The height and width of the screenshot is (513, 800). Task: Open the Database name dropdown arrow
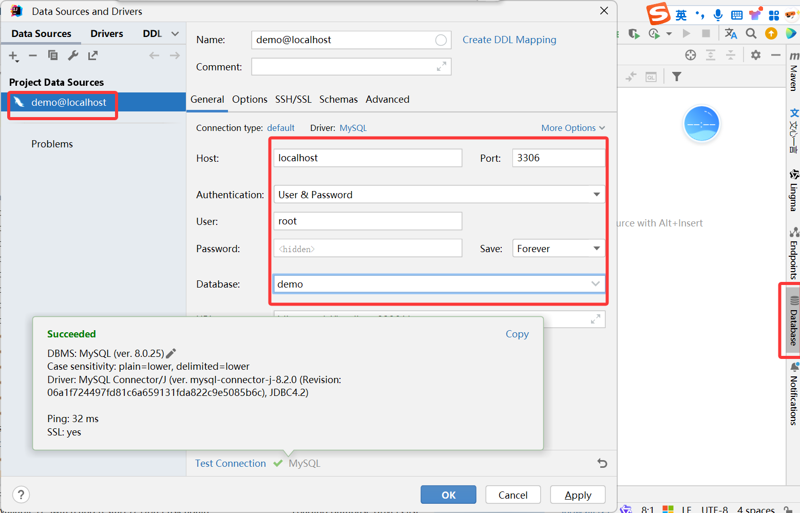pos(595,284)
